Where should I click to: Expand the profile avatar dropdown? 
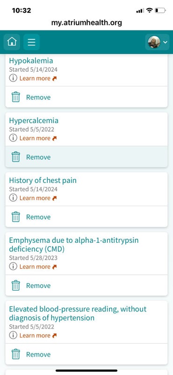(x=157, y=42)
